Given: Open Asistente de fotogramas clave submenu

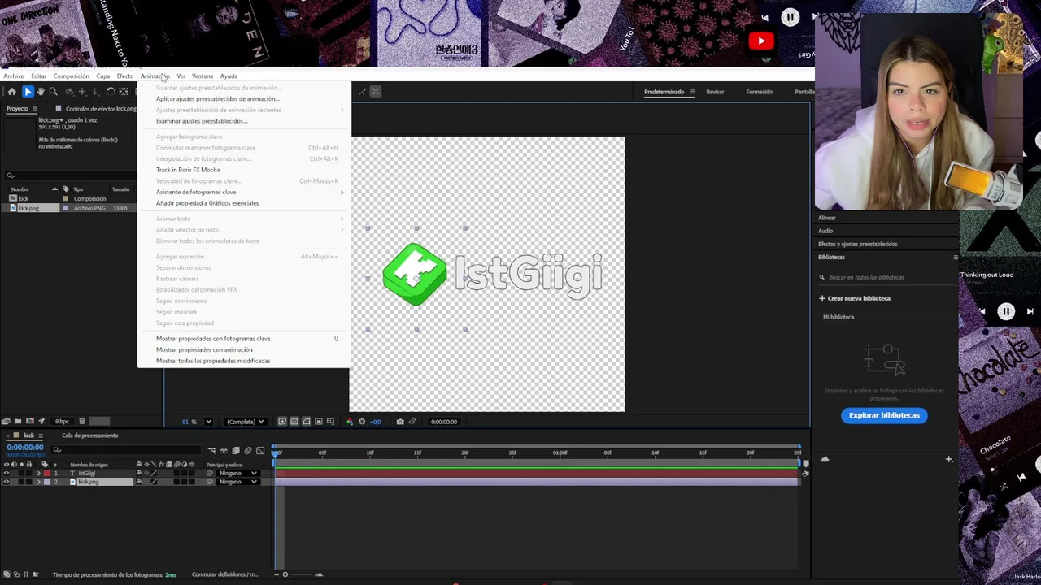Looking at the screenshot, I should coord(244,192).
